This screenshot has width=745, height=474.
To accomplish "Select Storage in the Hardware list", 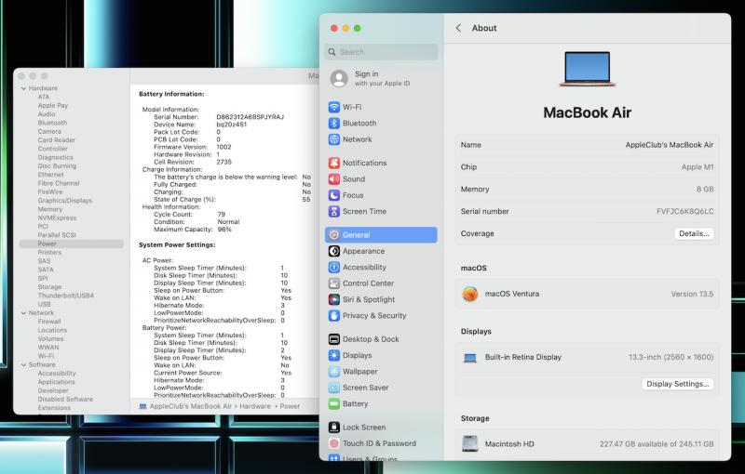I will pyautogui.click(x=49, y=287).
